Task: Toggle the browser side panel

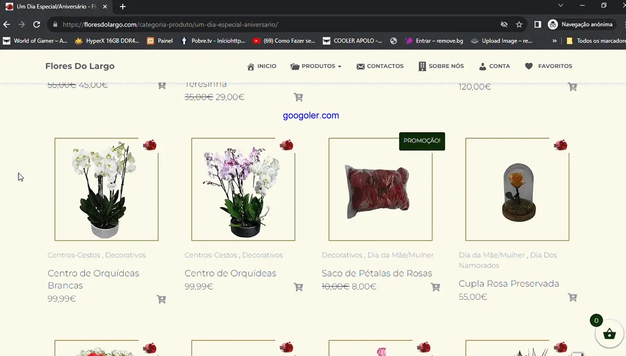Action: (538, 25)
